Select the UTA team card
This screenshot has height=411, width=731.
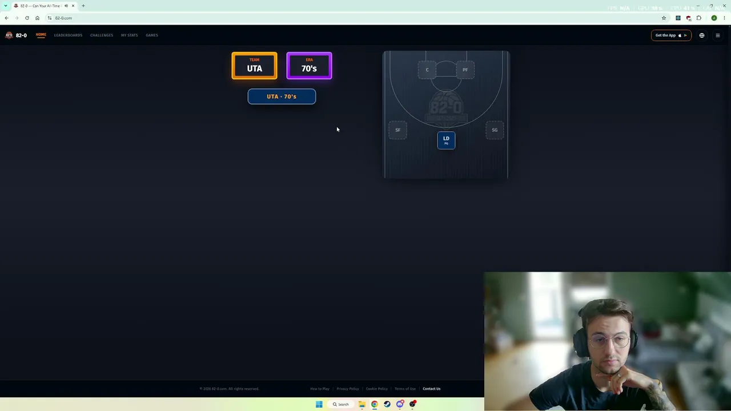point(254,66)
